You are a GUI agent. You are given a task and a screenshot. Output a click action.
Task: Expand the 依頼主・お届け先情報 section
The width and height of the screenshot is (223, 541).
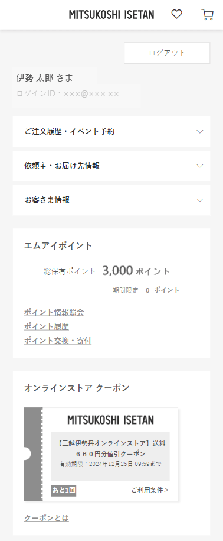[x=112, y=166]
